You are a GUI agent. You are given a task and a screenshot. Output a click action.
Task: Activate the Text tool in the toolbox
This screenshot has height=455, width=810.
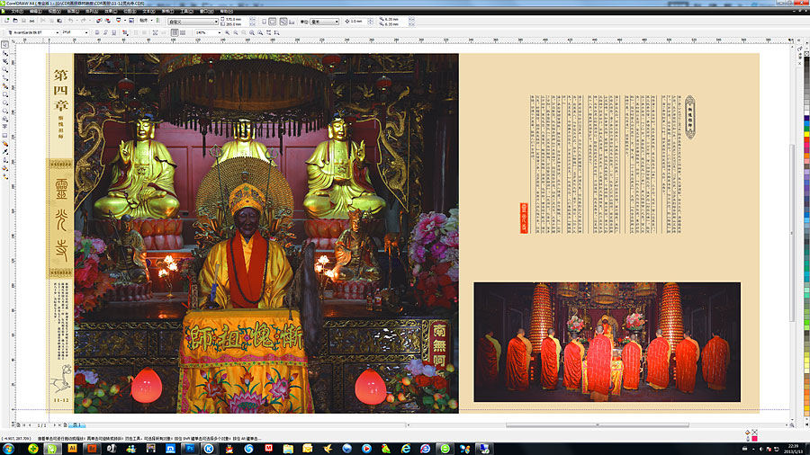click(4, 125)
